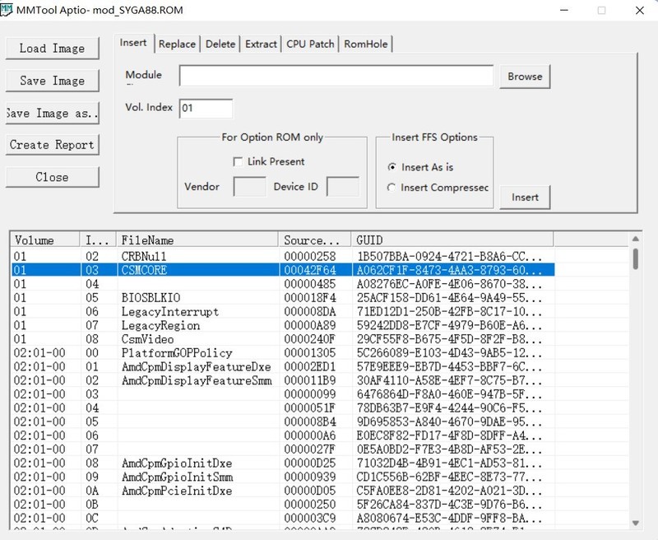Screen dimensions: 658x540
Task: Sort list by Volume column header
Action: [x=45, y=240]
